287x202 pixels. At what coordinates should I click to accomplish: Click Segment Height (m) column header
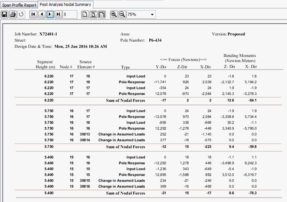click(45, 64)
